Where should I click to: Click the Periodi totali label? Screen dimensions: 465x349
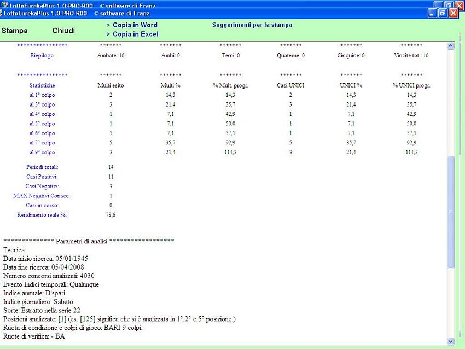tap(42, 167)
